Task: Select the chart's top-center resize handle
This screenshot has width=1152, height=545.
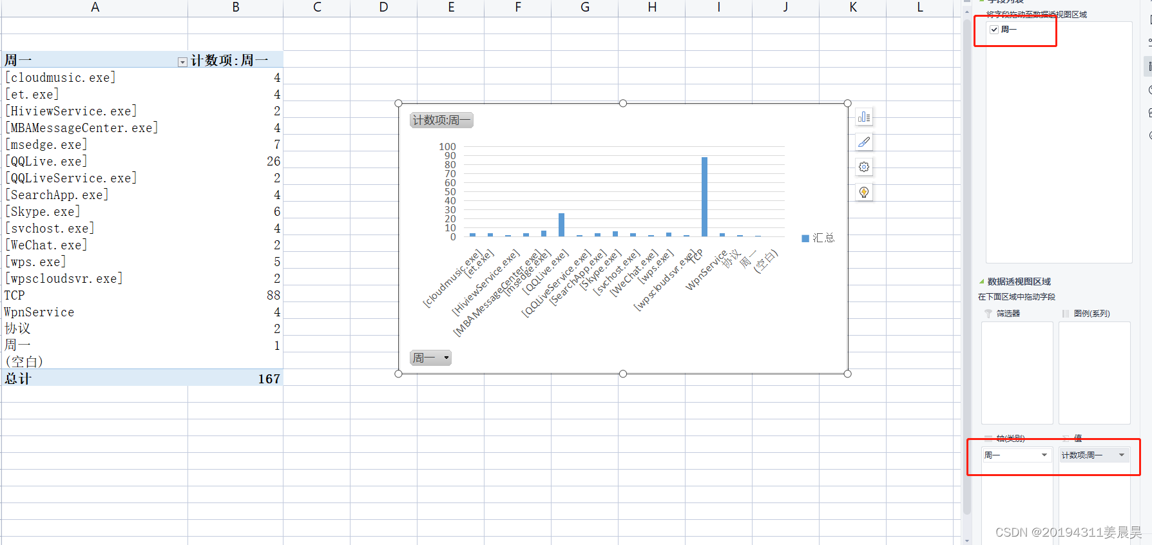Action: click(x=622, y=103)
